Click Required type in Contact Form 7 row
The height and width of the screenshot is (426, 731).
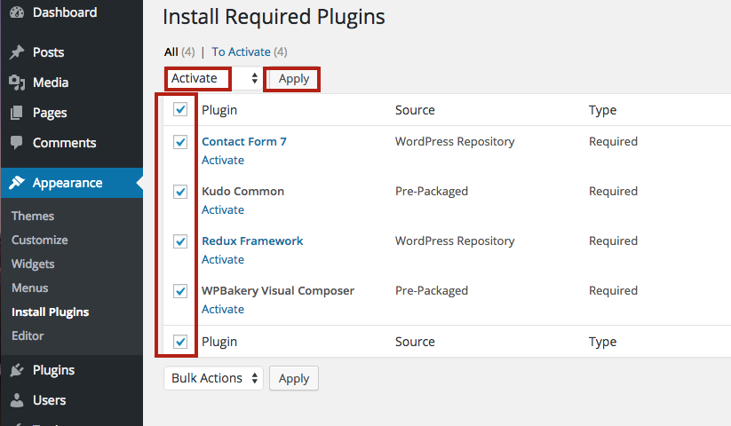[x=613, y=141]
